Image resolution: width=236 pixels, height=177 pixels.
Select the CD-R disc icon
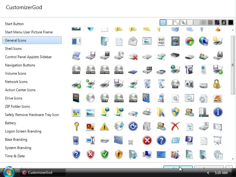point(105,98)
